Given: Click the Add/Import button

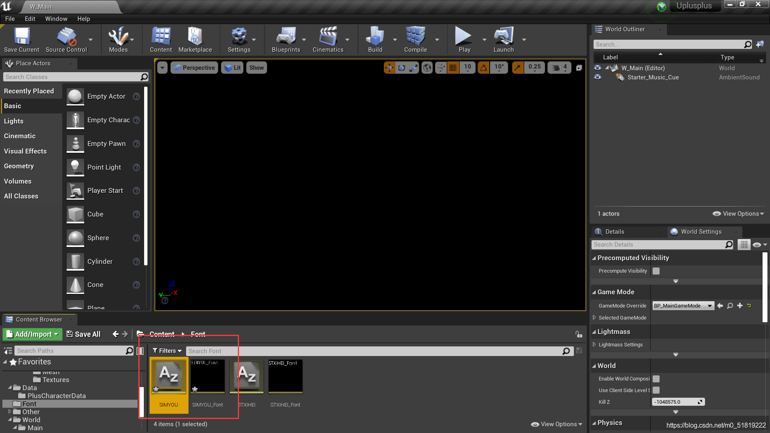Looking at the screenshot, I should 32,334.
